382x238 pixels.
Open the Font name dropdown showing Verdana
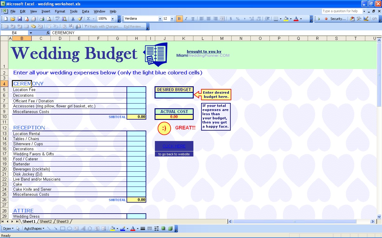click(160, 19)
